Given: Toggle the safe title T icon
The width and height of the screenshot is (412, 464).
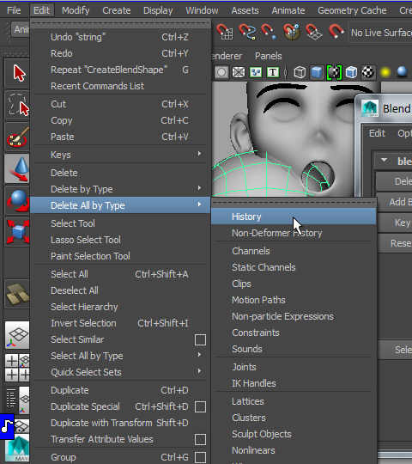Looking at the screenshot, I should pos(273,72).
